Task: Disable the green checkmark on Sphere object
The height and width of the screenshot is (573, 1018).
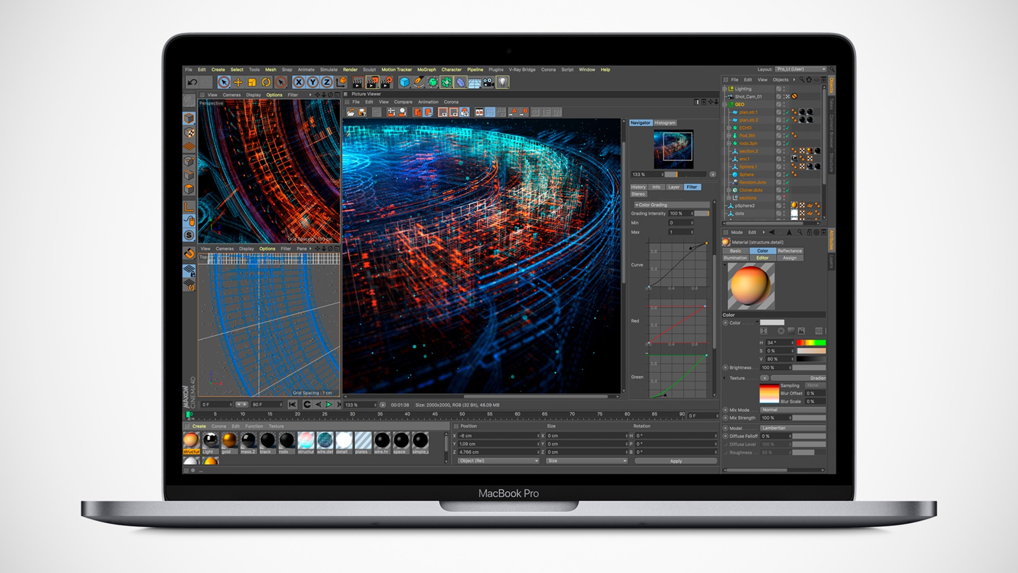Action: click(x=787, y=175)
